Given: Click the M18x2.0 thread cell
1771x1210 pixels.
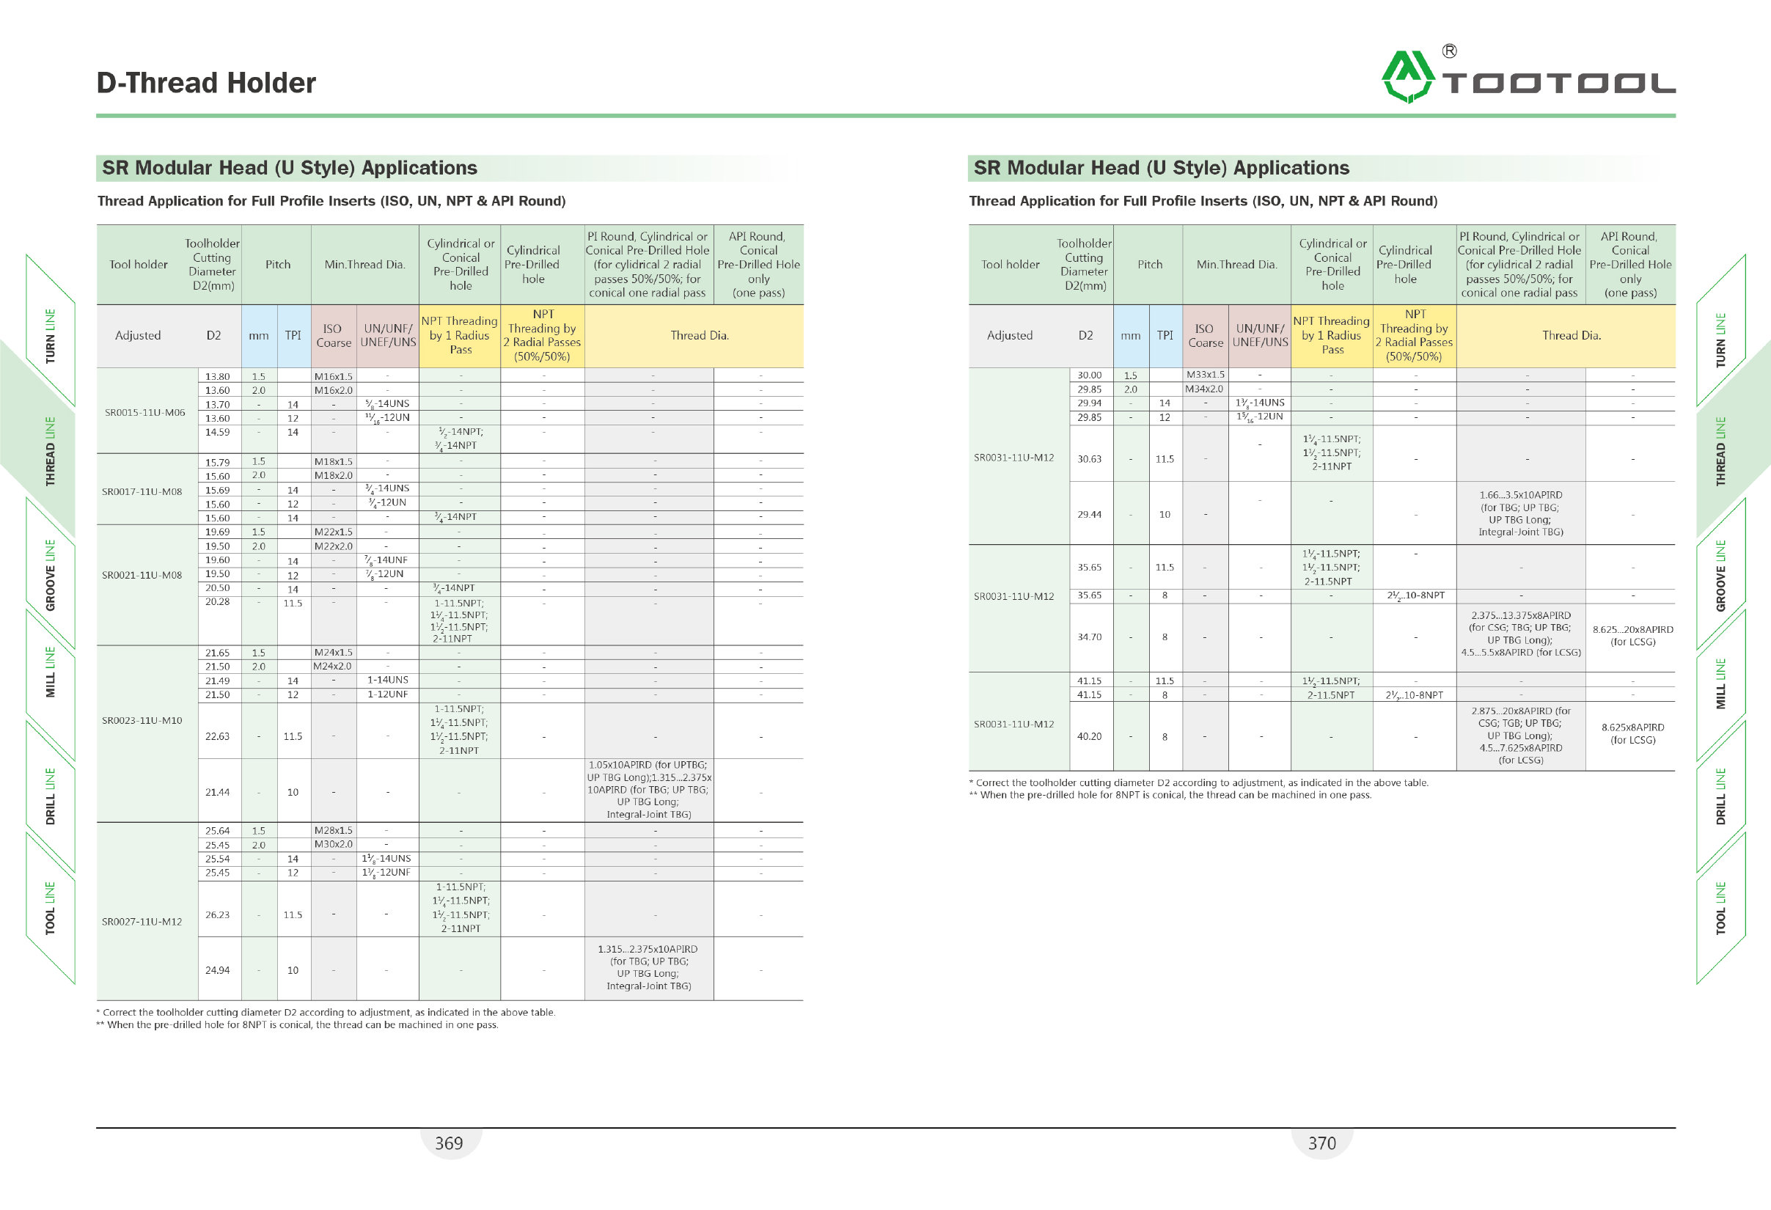Looking at the screenshot, I should click(334, 475).
